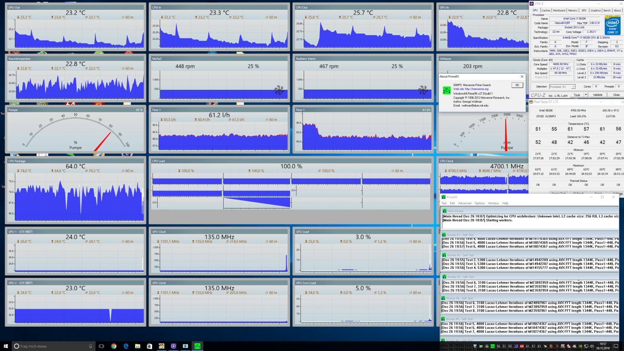The height and width of the screenshot is (351, 624).
Task: Click the Gehäuse 203 rpm value
Action: tap(472, 66)
